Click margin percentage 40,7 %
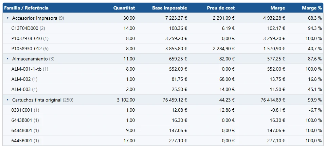 click(x=315, y=49)
